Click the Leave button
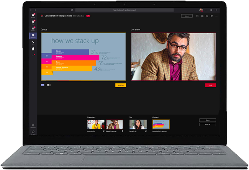249x170 pixels. click(187, 16)
